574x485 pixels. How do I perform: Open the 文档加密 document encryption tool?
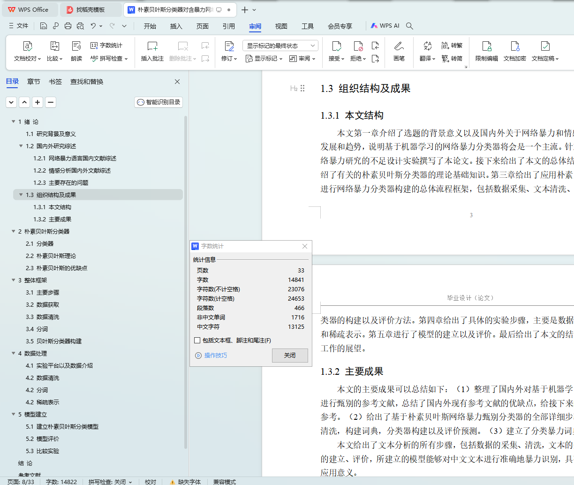514,46
